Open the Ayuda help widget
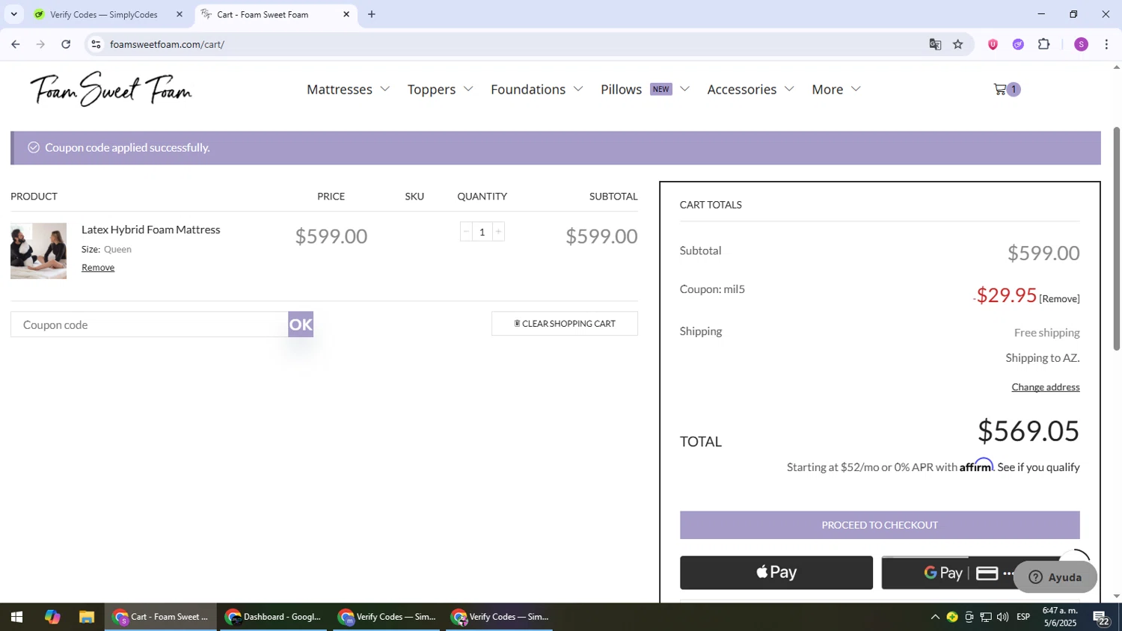The image size is (1122, 631). pyautogui.click(x=1055, y=577)
